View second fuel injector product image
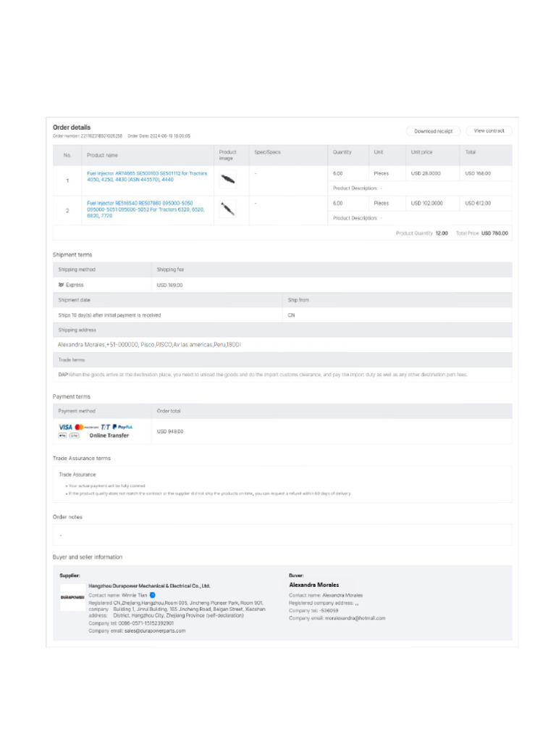The image size is (556, 742). click(x=227, y=209)
